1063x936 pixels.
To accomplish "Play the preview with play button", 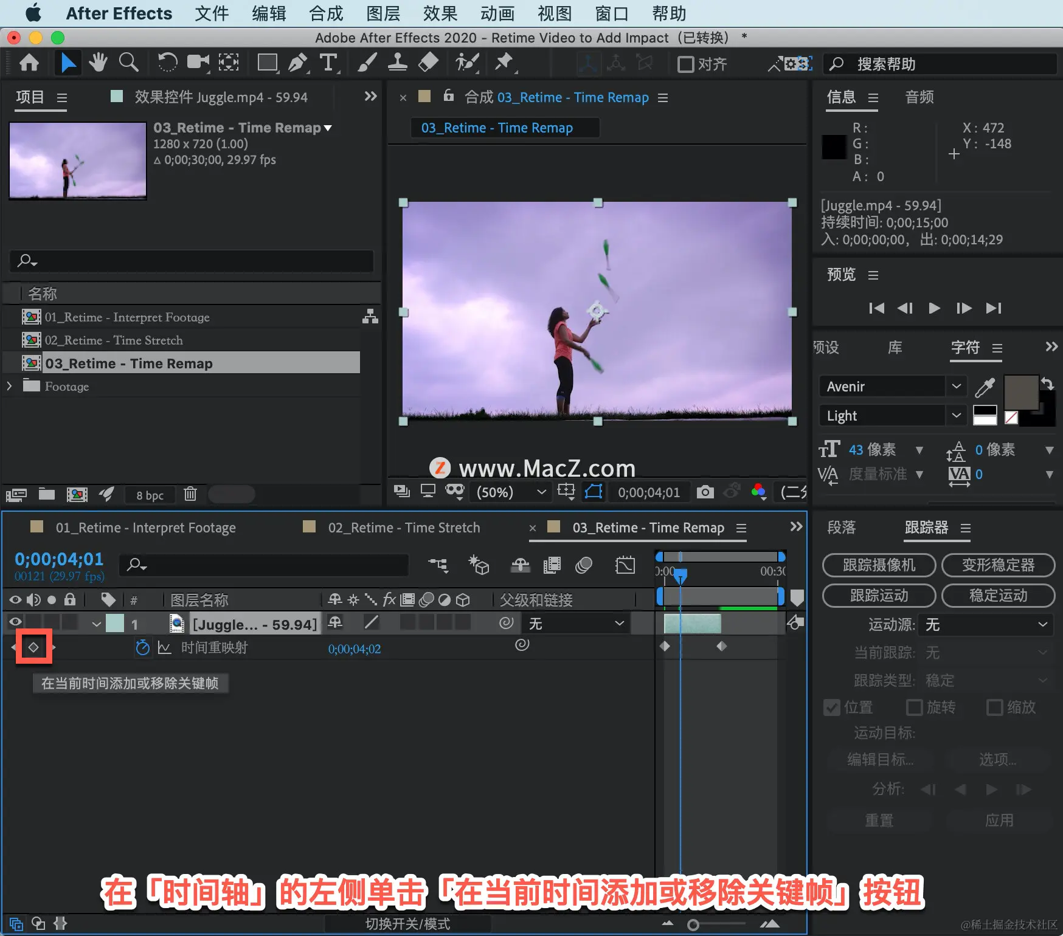I will pos(934,308).
